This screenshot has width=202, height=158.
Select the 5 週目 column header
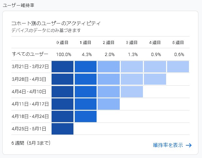tap(178, 42)
